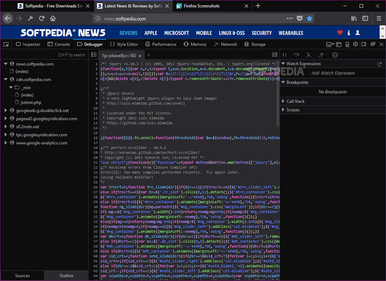This screenshot has height=281, width=386.
Task: Switch to the Outline tab
Action: tap(66, 276)
